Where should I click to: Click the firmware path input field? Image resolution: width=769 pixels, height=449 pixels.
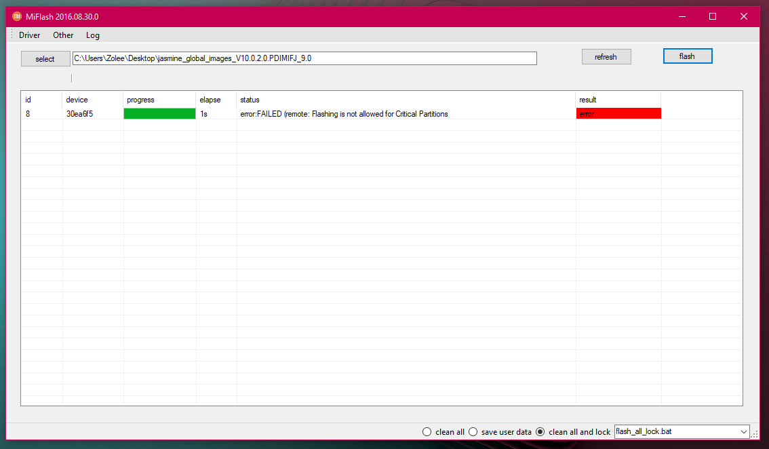point(304,58)
